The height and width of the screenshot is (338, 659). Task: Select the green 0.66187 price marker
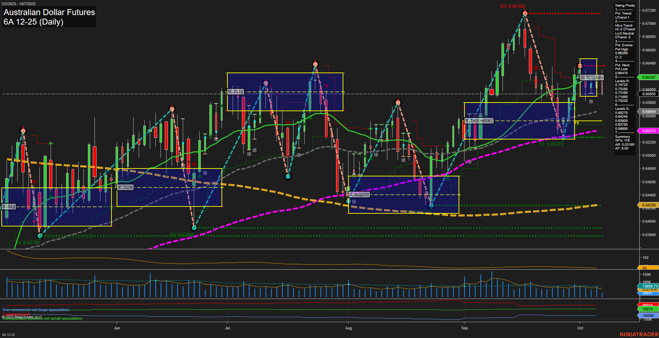pos(648,77)
